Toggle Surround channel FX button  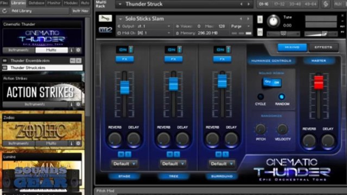(x=222, y=59)
